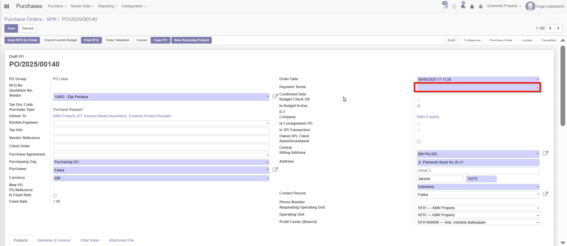Toggle Is 3PI Transaction checkbox
Image resolution: width=567 pixels, height=246 pixels.
tap(418, 130)
